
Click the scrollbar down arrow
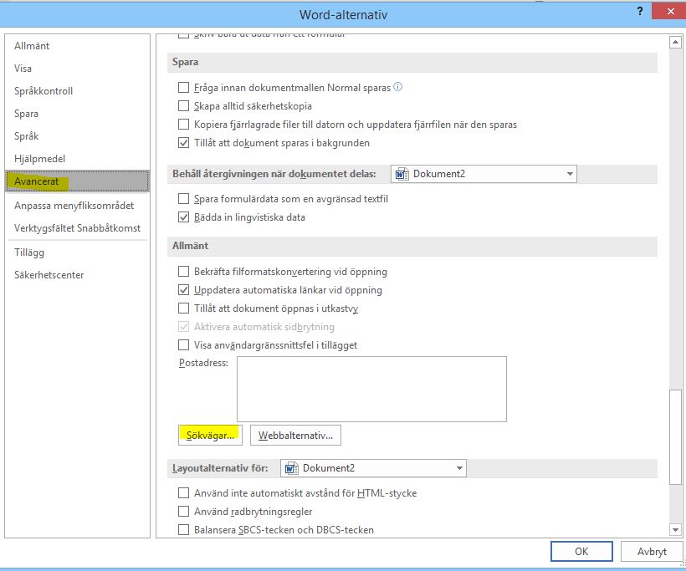point(675,530)
